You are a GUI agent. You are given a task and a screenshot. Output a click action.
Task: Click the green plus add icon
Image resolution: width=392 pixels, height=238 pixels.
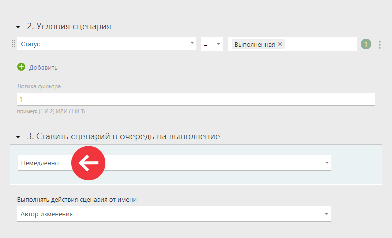click(x=21, y=67)
